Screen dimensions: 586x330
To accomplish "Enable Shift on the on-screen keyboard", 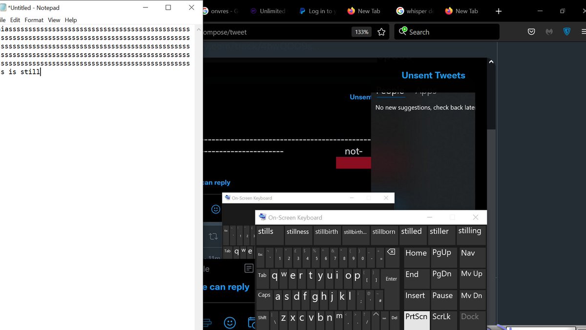I will (262, 317).
